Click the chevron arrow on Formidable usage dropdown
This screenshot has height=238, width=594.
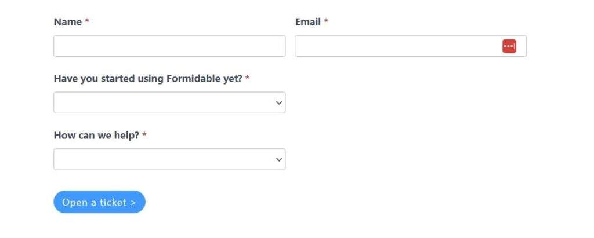279,103
